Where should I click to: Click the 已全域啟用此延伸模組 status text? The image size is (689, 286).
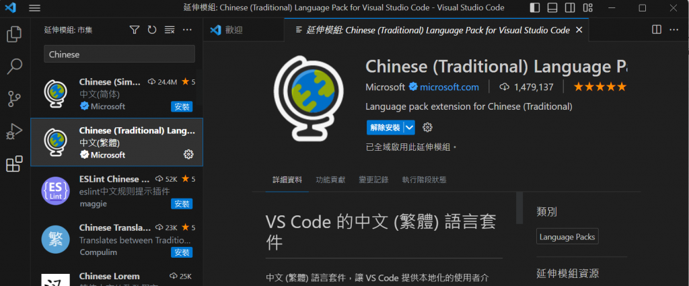pos(412,147)
